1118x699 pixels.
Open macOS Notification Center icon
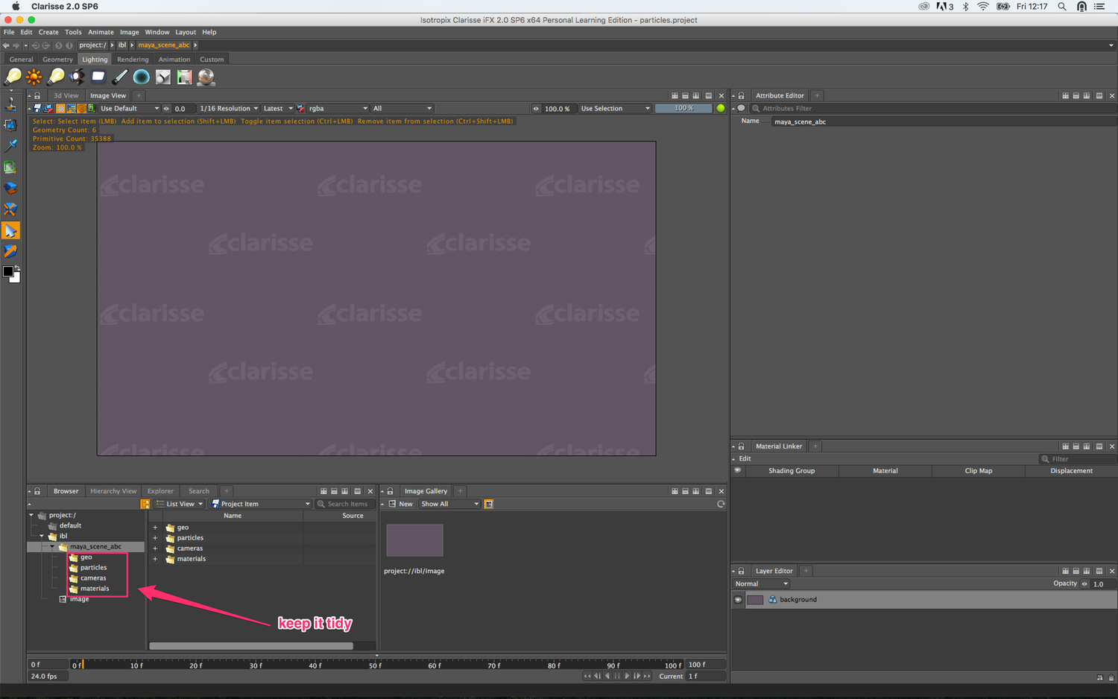[1099, 7]
